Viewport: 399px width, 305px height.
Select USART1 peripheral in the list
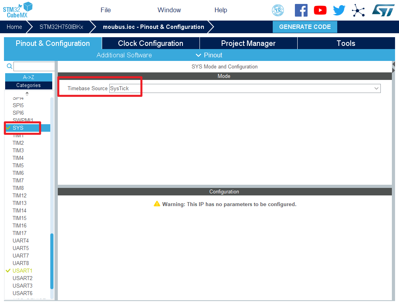tap(23, 271)
